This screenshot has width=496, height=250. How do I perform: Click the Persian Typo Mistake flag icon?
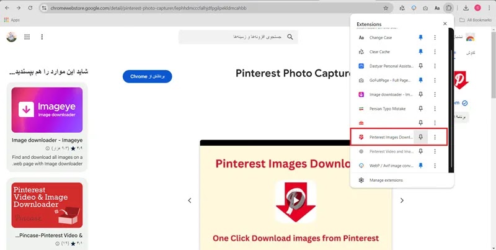tap(361, 109)
